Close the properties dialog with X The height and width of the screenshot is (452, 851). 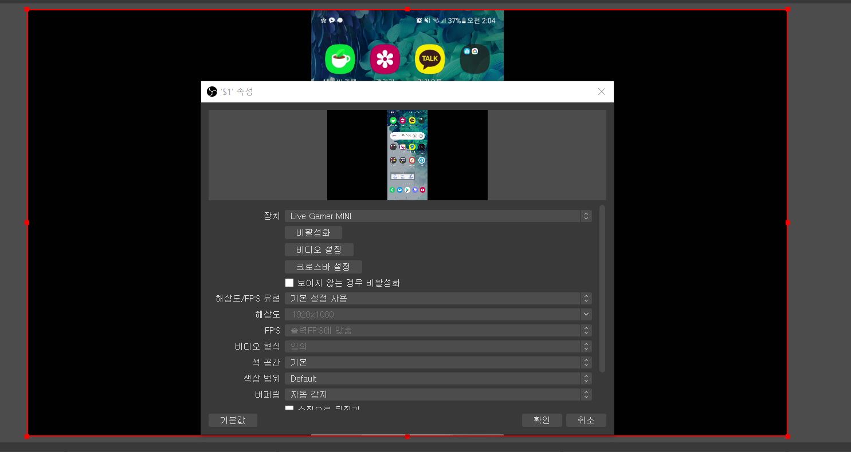tap(602, 92)
